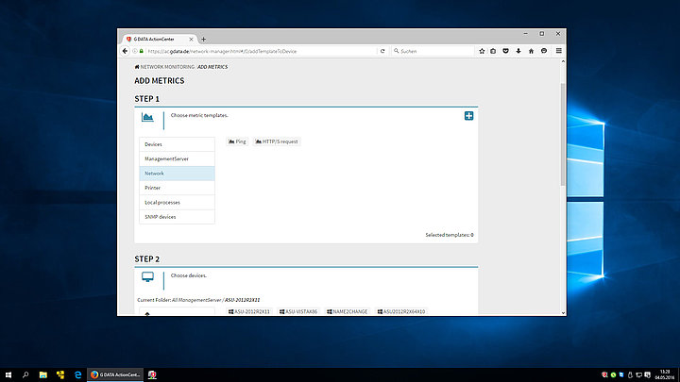Click the Pocket icon in toolbar

coord(505,51)
